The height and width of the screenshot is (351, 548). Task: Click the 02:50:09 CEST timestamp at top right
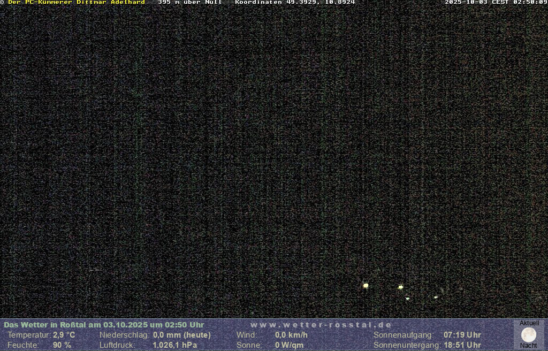coord(496,3)
